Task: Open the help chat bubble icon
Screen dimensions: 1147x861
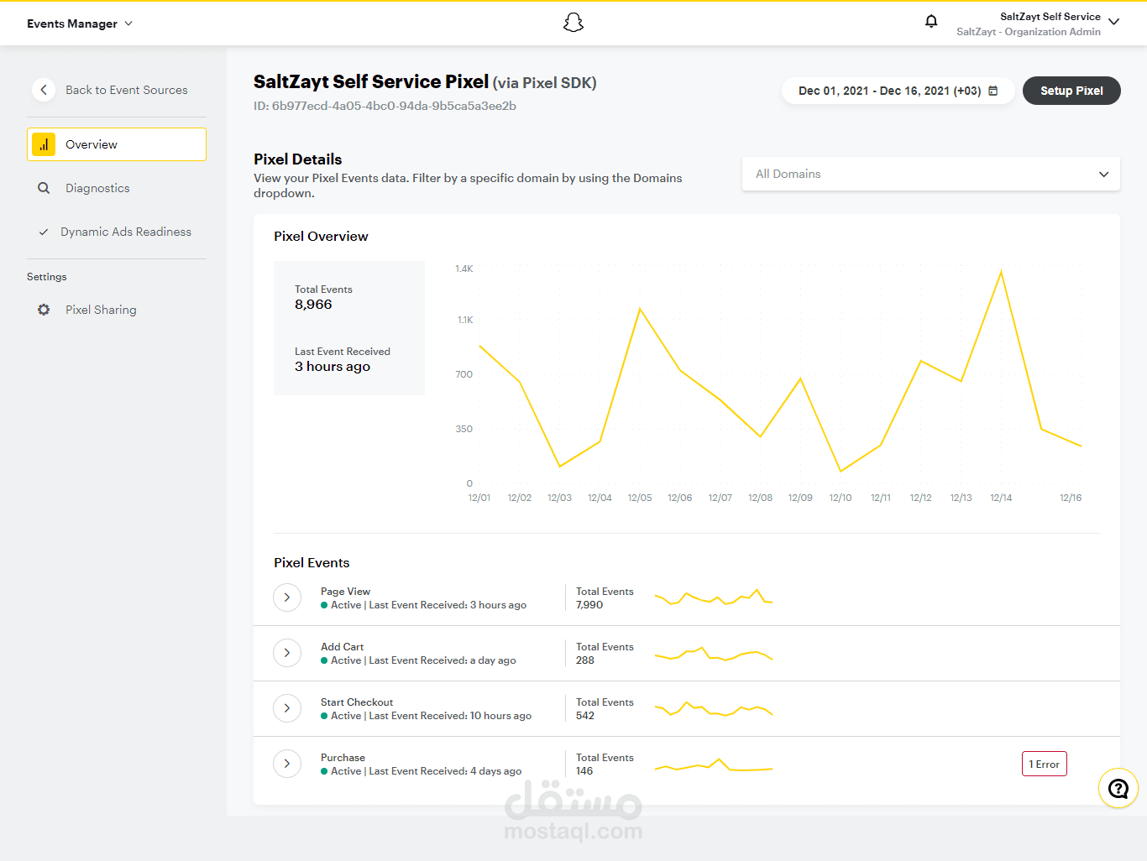Action: click(x=1118, y=788)
